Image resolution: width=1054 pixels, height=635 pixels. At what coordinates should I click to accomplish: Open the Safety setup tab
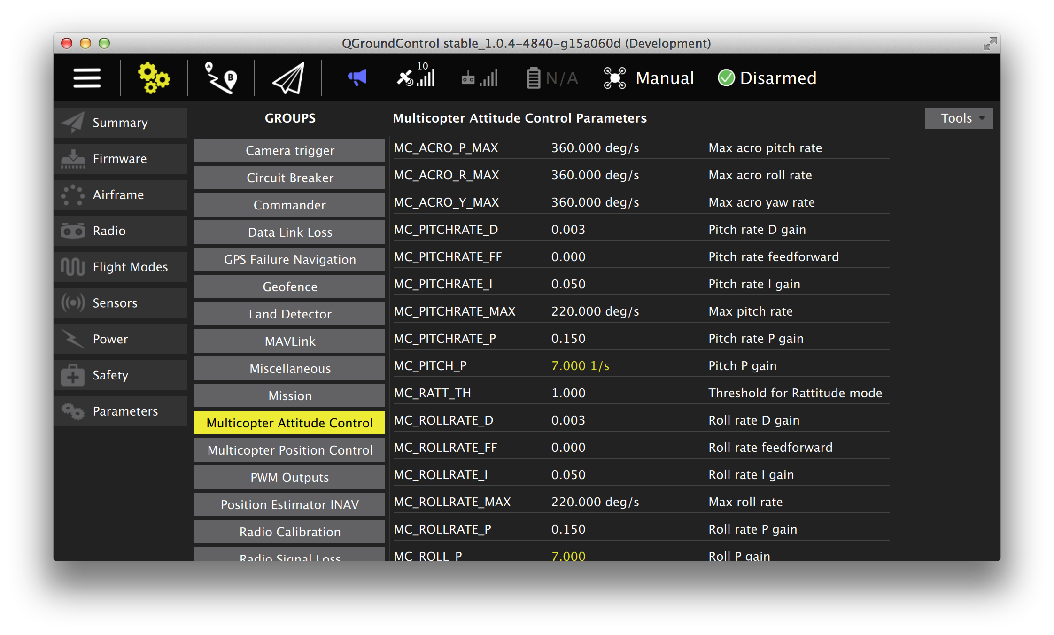point(120,375)
